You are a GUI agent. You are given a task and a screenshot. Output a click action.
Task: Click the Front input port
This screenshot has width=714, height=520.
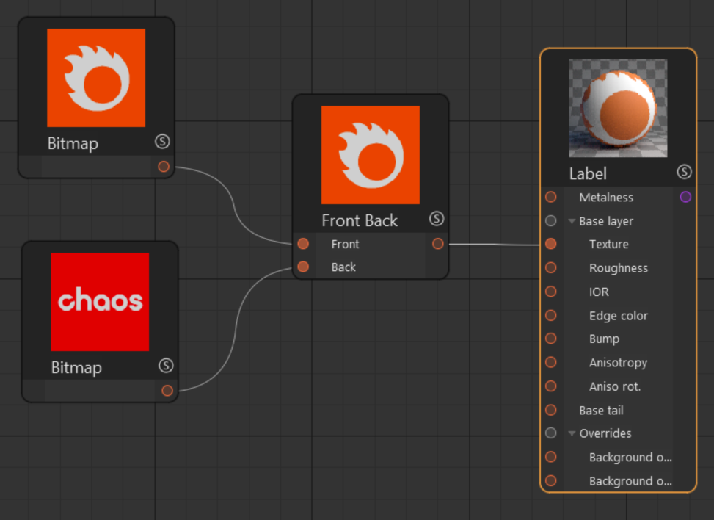(x=303, y=244)
